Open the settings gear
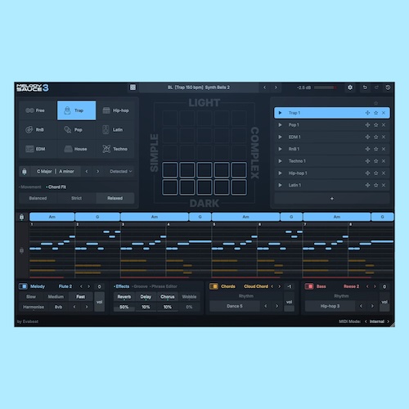The height and width of the screenshot is (409, 409). pos(350,88)
